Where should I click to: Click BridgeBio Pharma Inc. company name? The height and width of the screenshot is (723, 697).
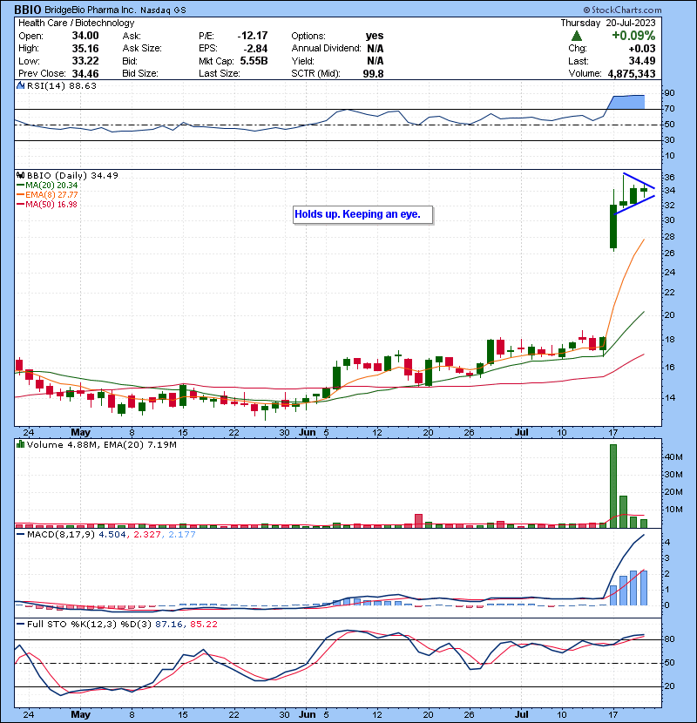click(x=91, y=10)
